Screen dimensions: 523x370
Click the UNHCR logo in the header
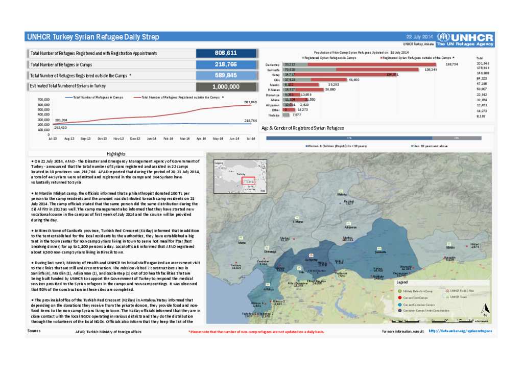[466, 38]
